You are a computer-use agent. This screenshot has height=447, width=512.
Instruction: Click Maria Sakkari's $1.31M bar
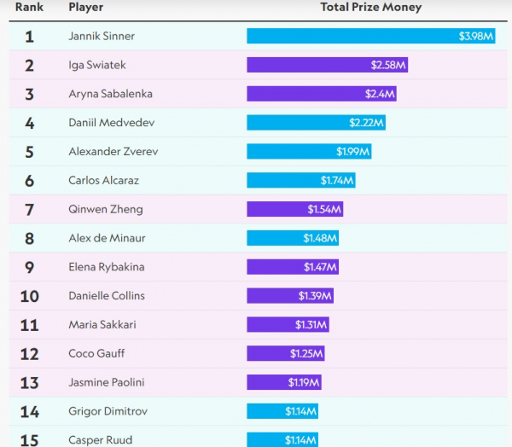pyautogui.click(x=288, y=325)
